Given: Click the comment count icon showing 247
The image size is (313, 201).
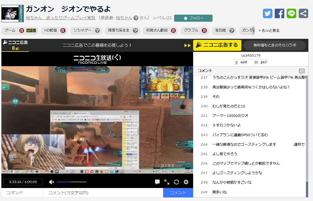Looking at the screenshot, I should pos(256,62).
